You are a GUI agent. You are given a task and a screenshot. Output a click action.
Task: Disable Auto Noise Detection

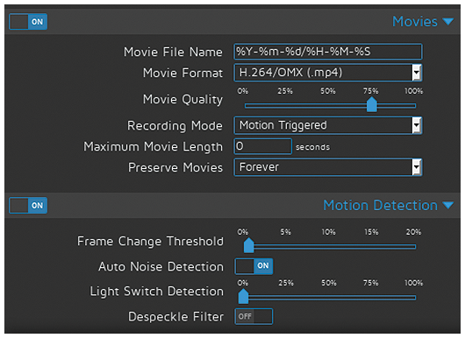pyautogui.click(x=254, y=266)
